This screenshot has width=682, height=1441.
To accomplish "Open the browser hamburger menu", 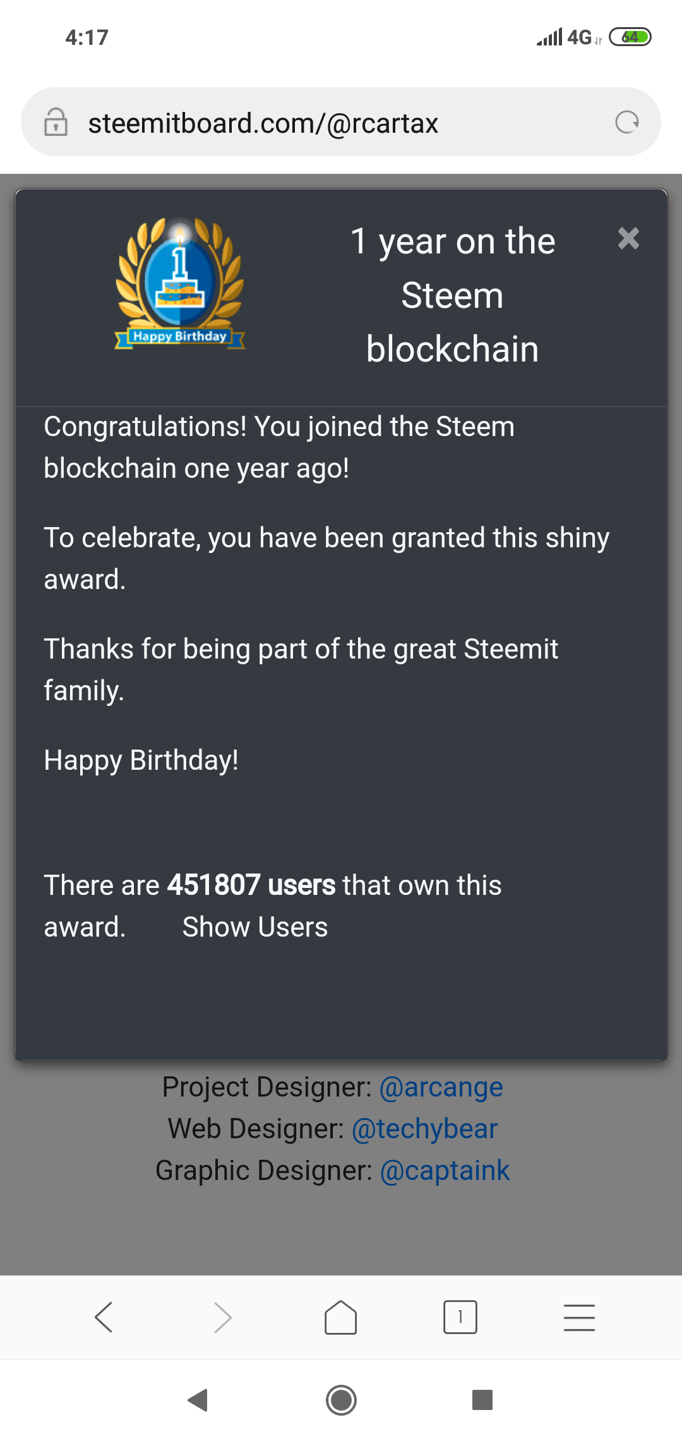I will pyautogui.click(x=579, y=1318).
